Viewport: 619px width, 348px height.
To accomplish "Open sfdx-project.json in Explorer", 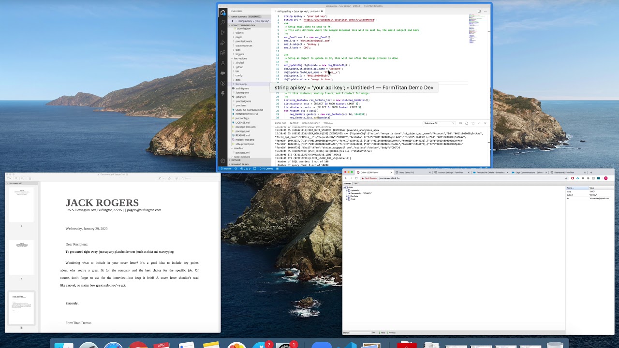I will [x=244, y=144].
